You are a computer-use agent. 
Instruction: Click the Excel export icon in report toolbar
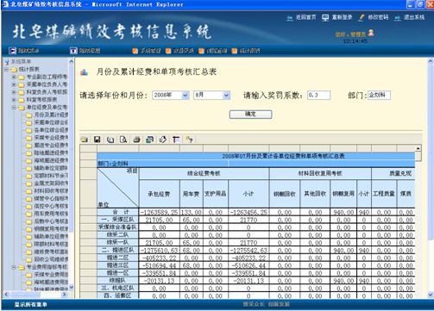pos(150,140)
